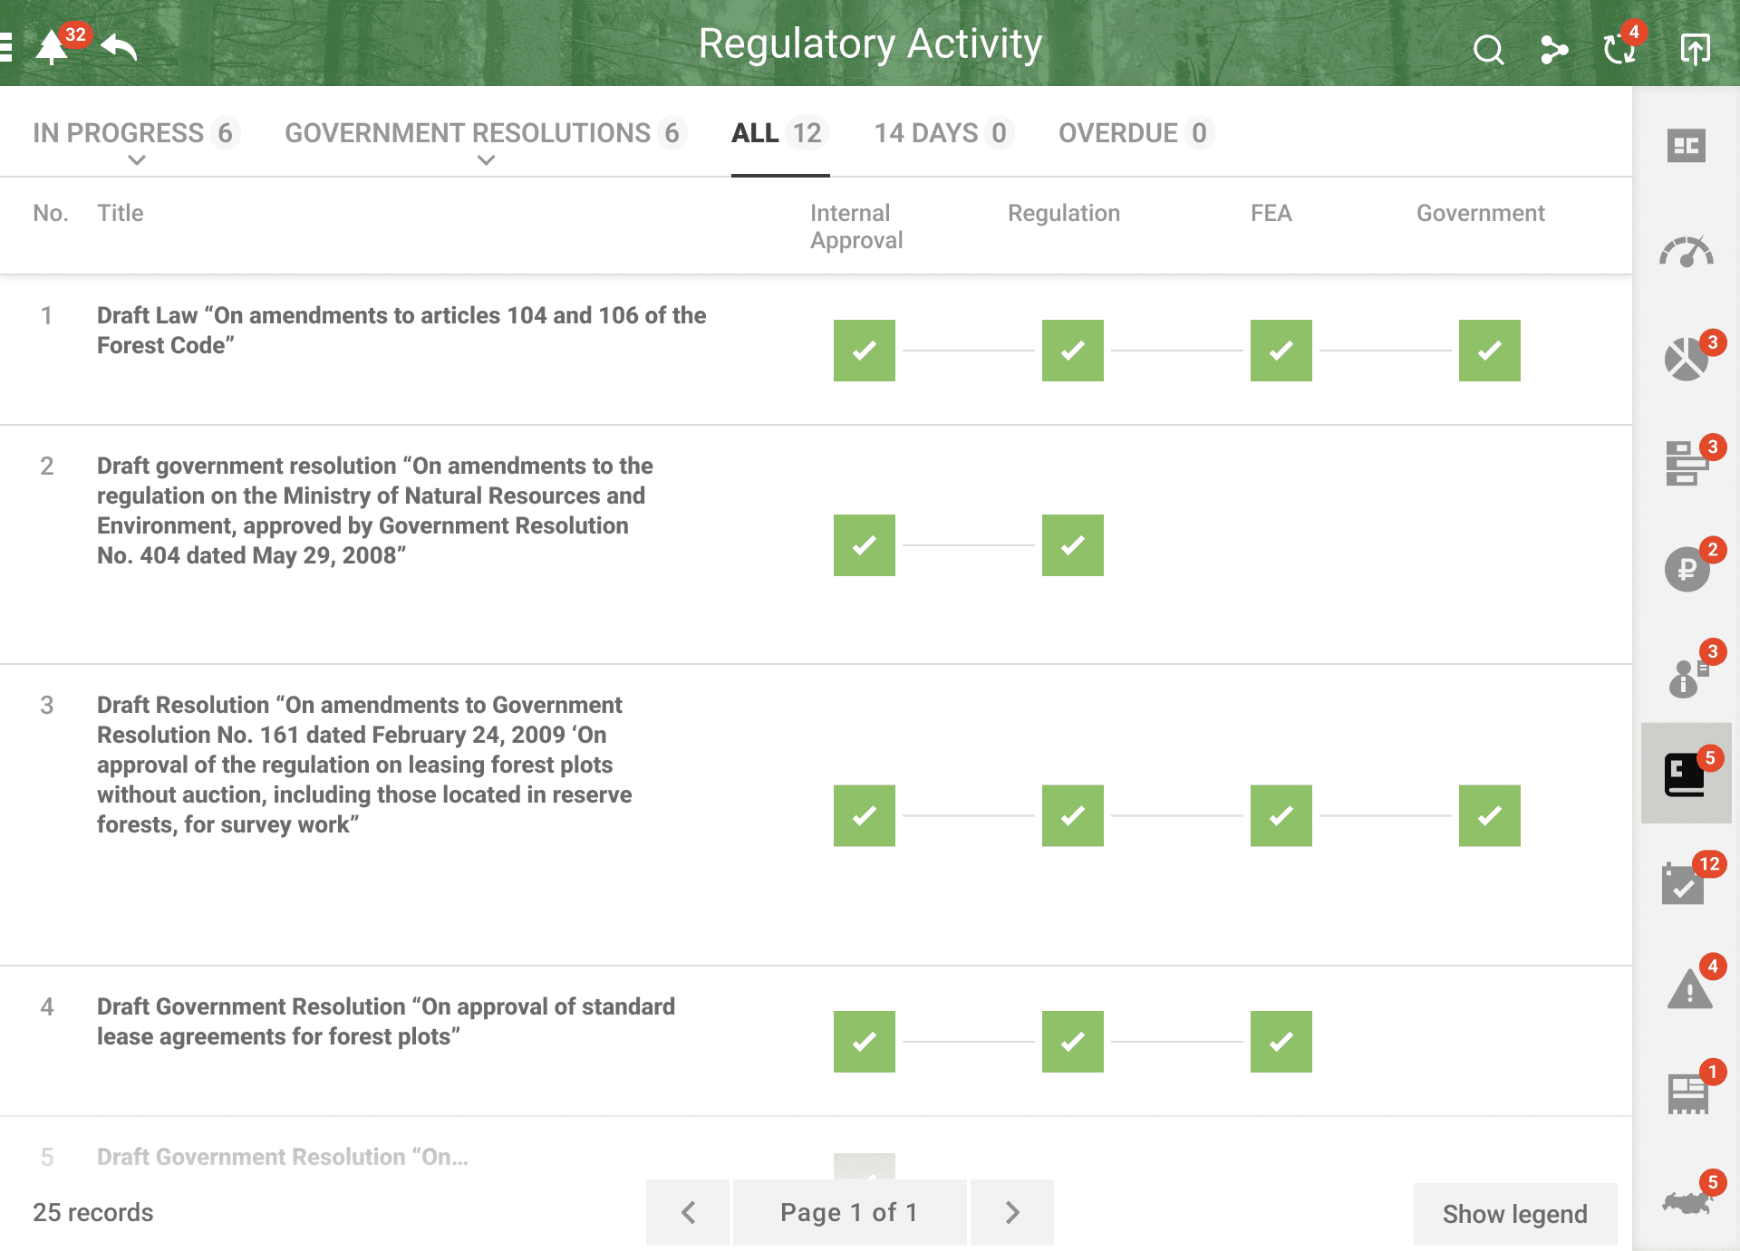This screenshot has height=1251, width=1740.
Task: Switch to the 14 Days tab
Action: click(x=941, y=133)
